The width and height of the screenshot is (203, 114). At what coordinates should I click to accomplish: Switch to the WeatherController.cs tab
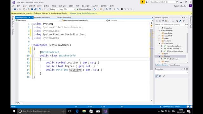(x=42, y=17)
